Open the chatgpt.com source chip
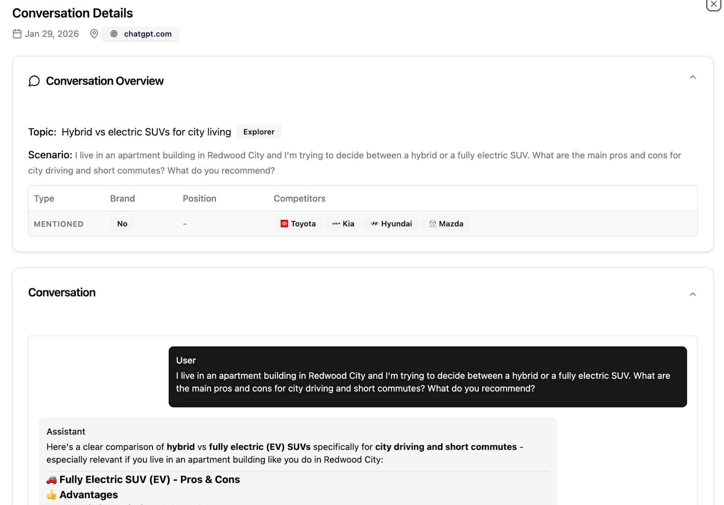The height and width of the screenshot is (505, 724). [140, 34]
